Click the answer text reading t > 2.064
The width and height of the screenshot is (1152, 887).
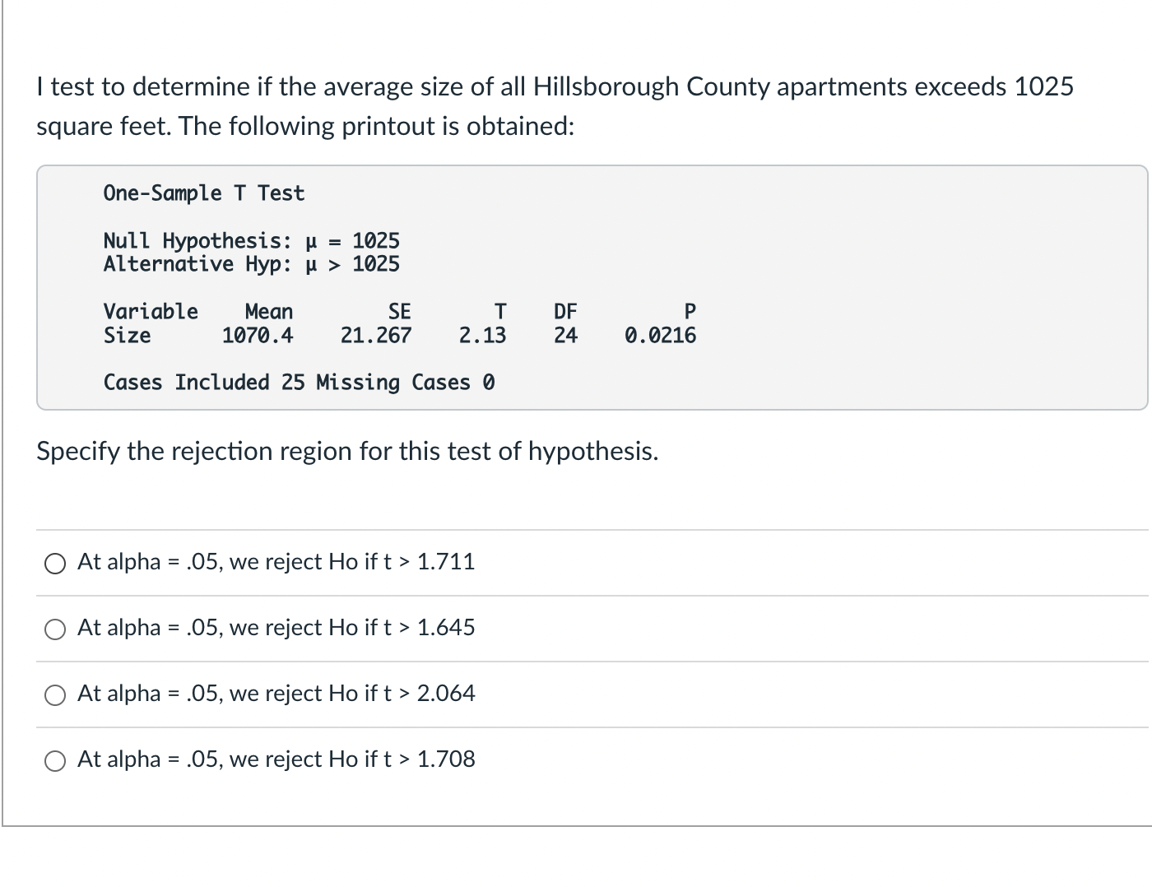(276, 694)
